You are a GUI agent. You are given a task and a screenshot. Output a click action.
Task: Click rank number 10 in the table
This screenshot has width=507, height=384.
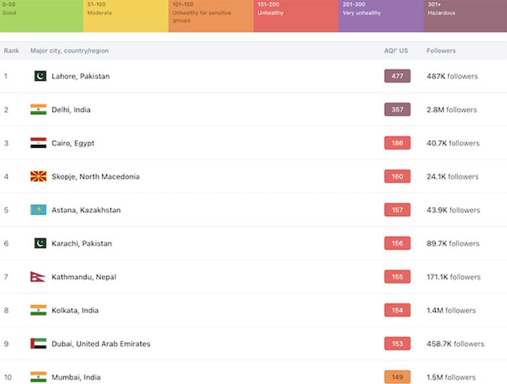click(8, 377)
